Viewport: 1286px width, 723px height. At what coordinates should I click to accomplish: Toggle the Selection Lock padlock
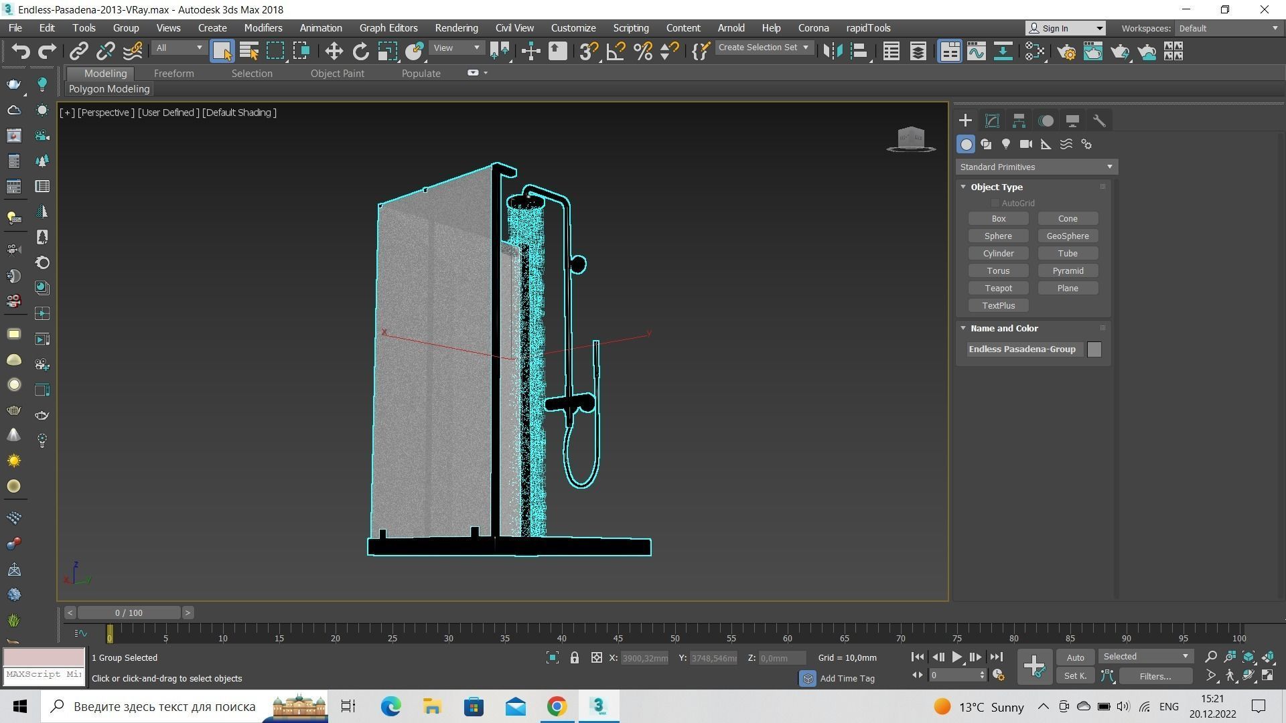(574, 658)
